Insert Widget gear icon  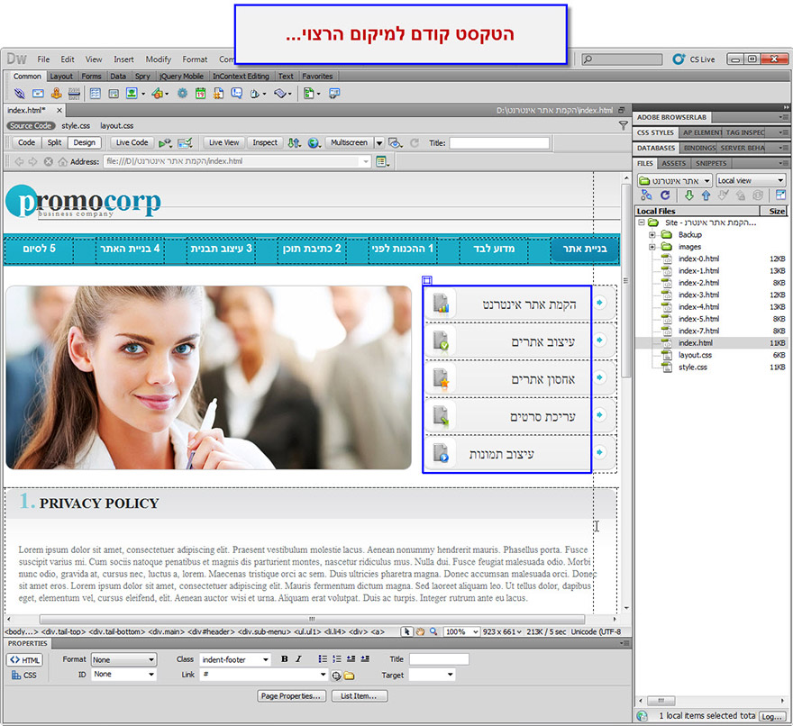(182, 93)
